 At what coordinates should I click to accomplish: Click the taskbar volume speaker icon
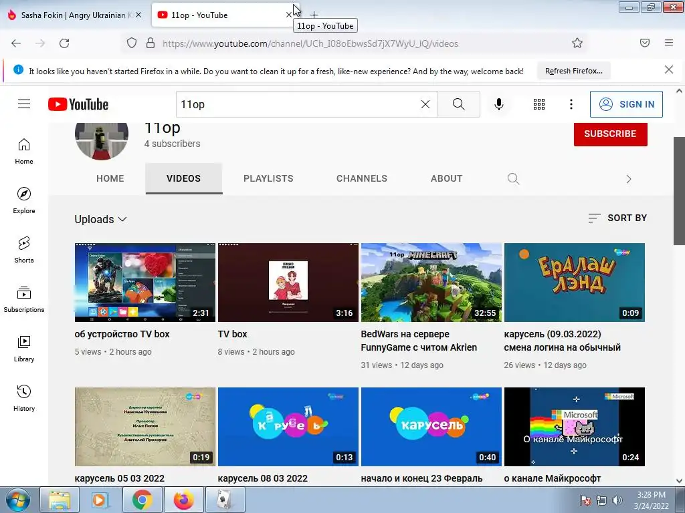617,500
